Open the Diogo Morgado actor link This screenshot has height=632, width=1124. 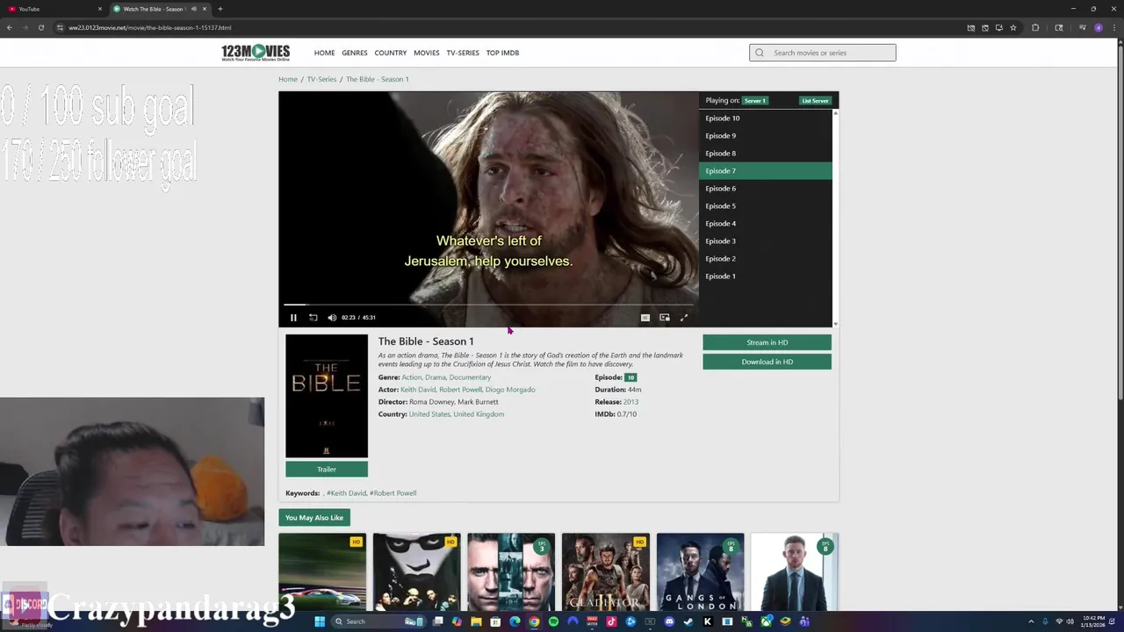click(x=510, y=390)
